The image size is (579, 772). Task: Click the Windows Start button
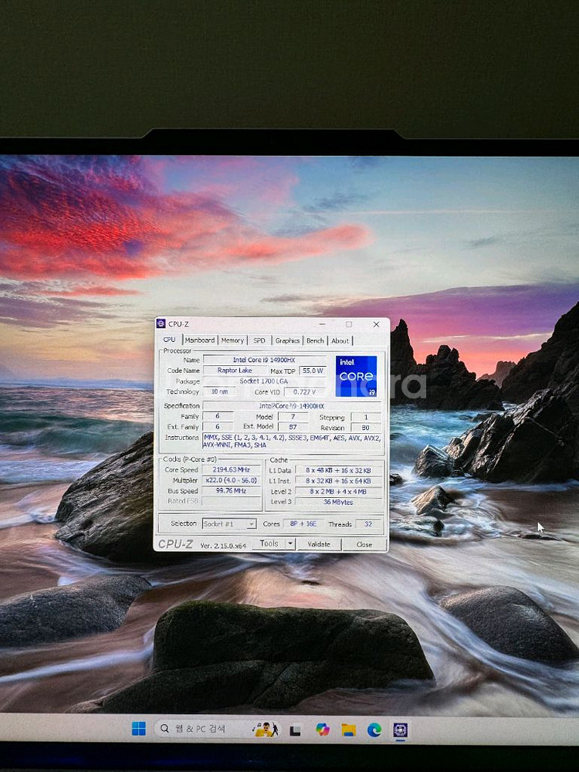coord(139,729)
